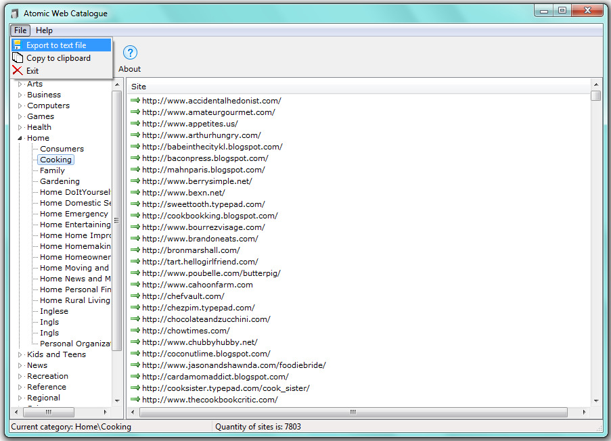Click the Atomic Web Catalogue title bar icon
This screenshot has width=611, height=441.
(x=15, y=14)
